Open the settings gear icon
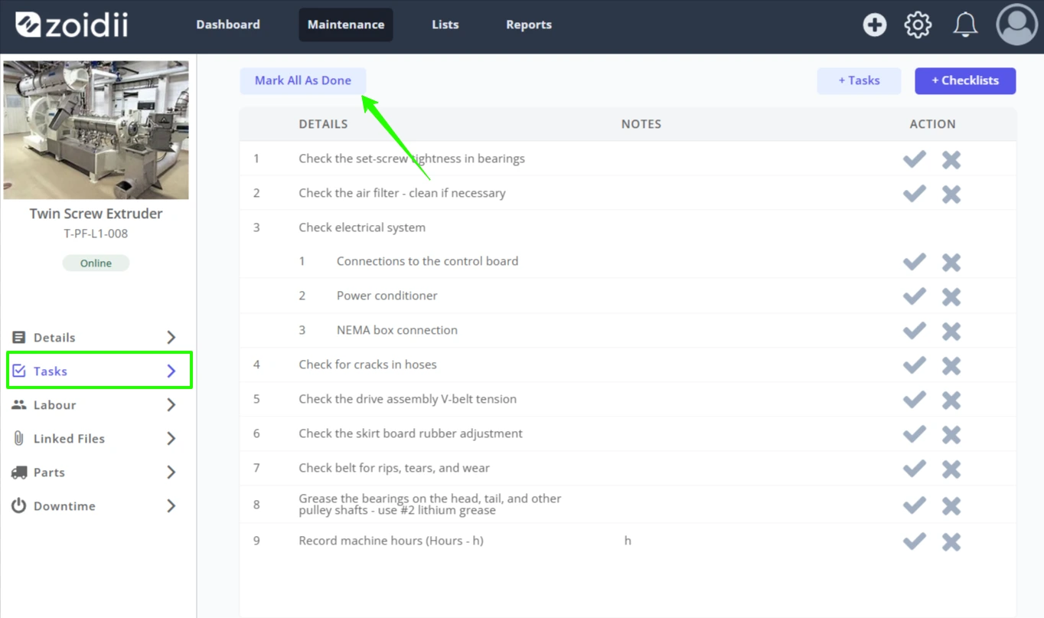 (918, 25)
